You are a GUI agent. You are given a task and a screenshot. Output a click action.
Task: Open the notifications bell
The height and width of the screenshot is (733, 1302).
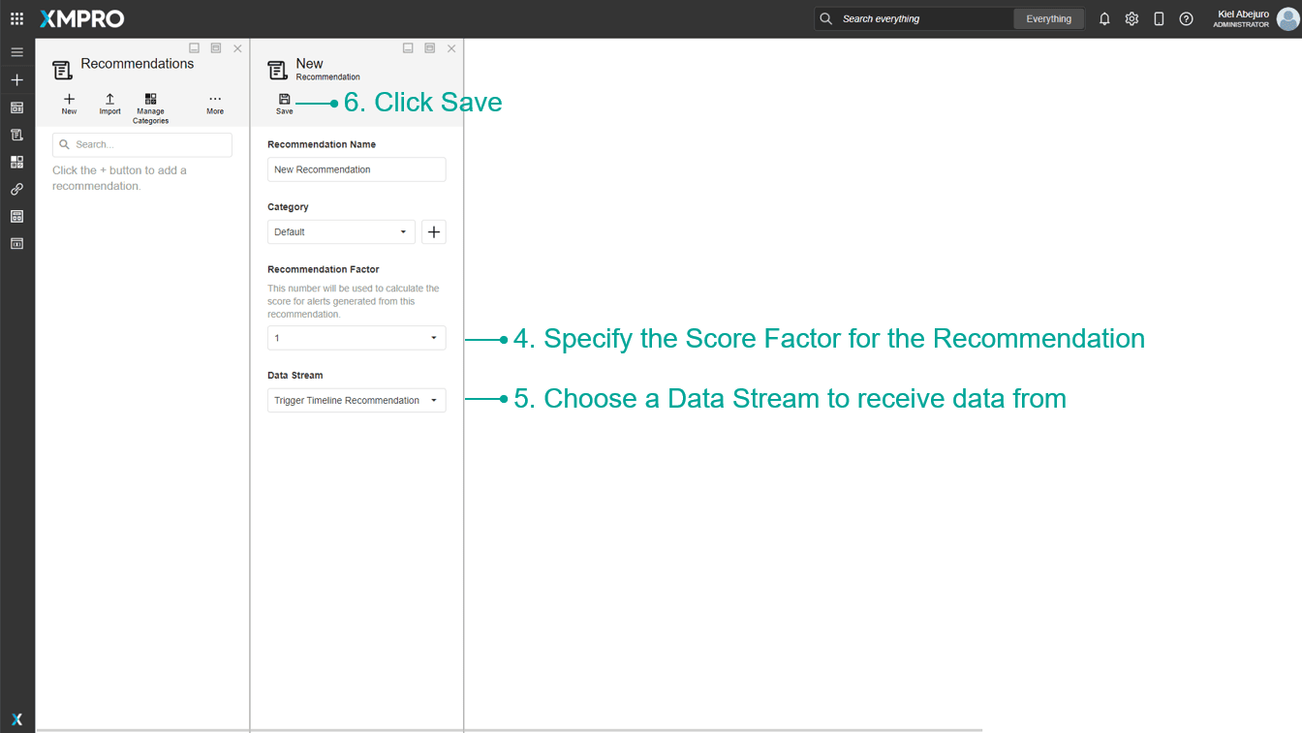click(1104, 18)
